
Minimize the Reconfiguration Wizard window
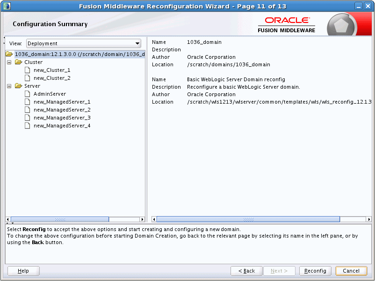tap(359, 6)
